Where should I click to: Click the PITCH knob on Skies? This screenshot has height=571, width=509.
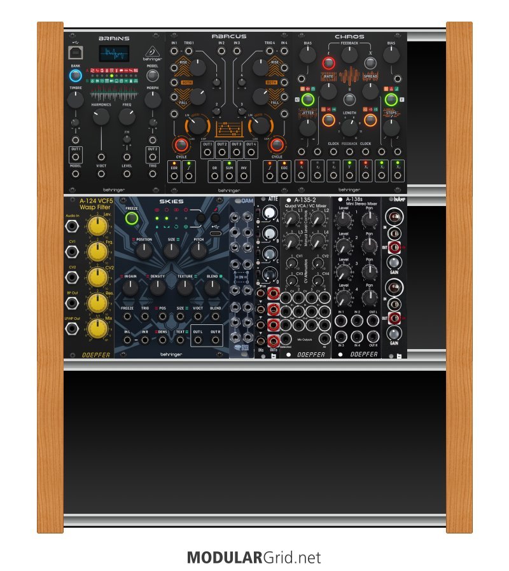point(199,250)
